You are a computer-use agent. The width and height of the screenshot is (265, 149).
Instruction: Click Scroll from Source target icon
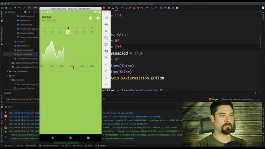[x=25, y=12]
